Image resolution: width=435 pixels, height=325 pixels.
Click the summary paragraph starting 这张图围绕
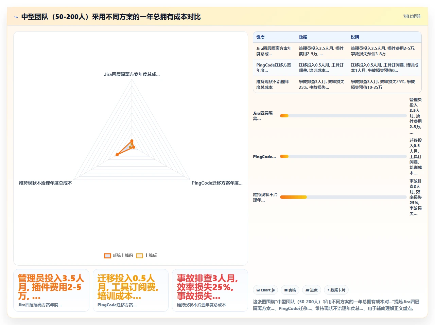(x=336, y=305)
